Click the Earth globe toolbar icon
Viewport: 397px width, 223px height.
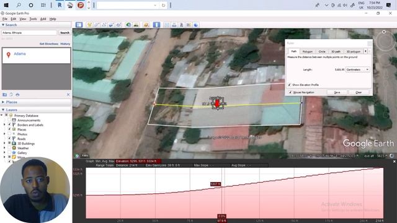click(196, 25)
